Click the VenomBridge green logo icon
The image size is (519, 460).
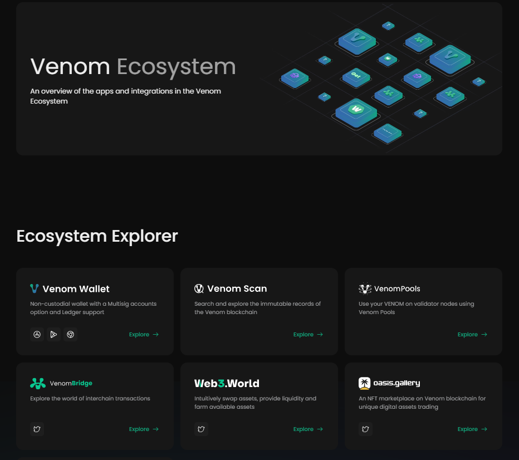pyautogui.click(x=37, y=383)
